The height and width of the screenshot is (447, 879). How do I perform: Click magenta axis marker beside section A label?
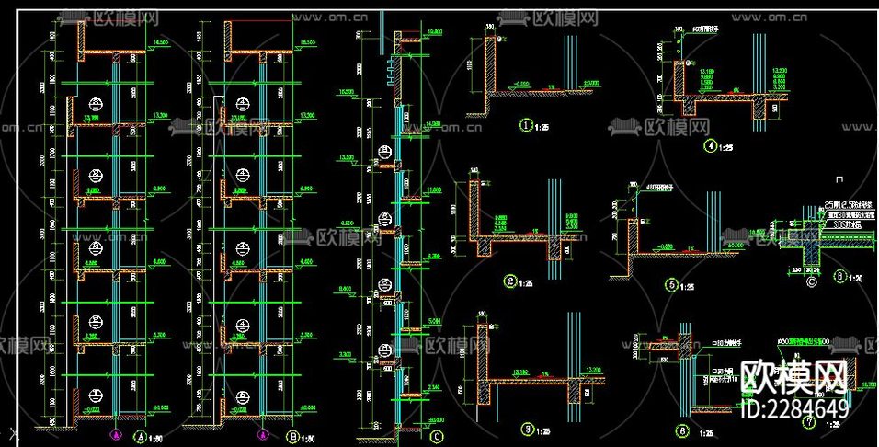click(x=116, y=435)
